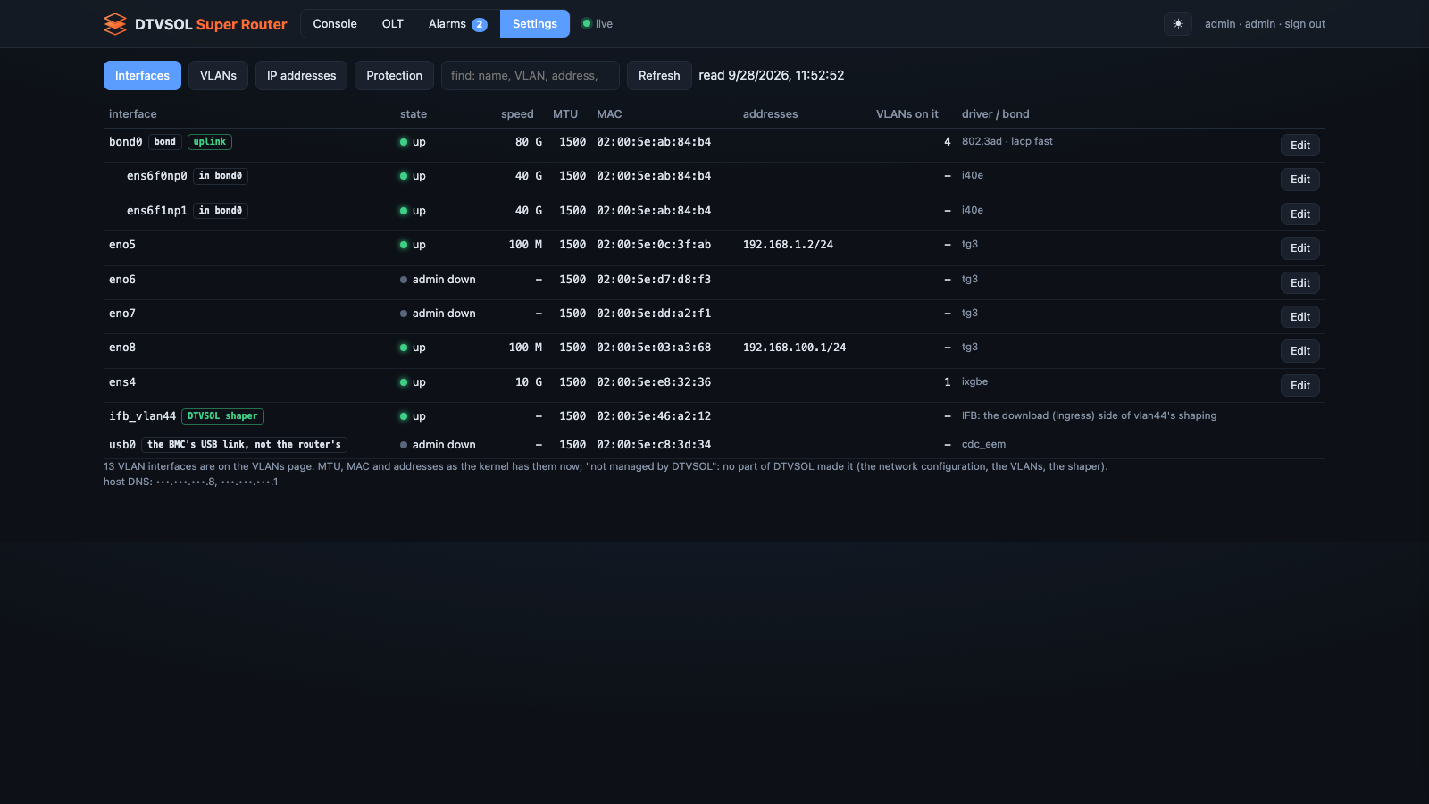Toggle the light/dark theme sun icon
The width and height of the screenshot is (1429, 804).
(1178, 24)
